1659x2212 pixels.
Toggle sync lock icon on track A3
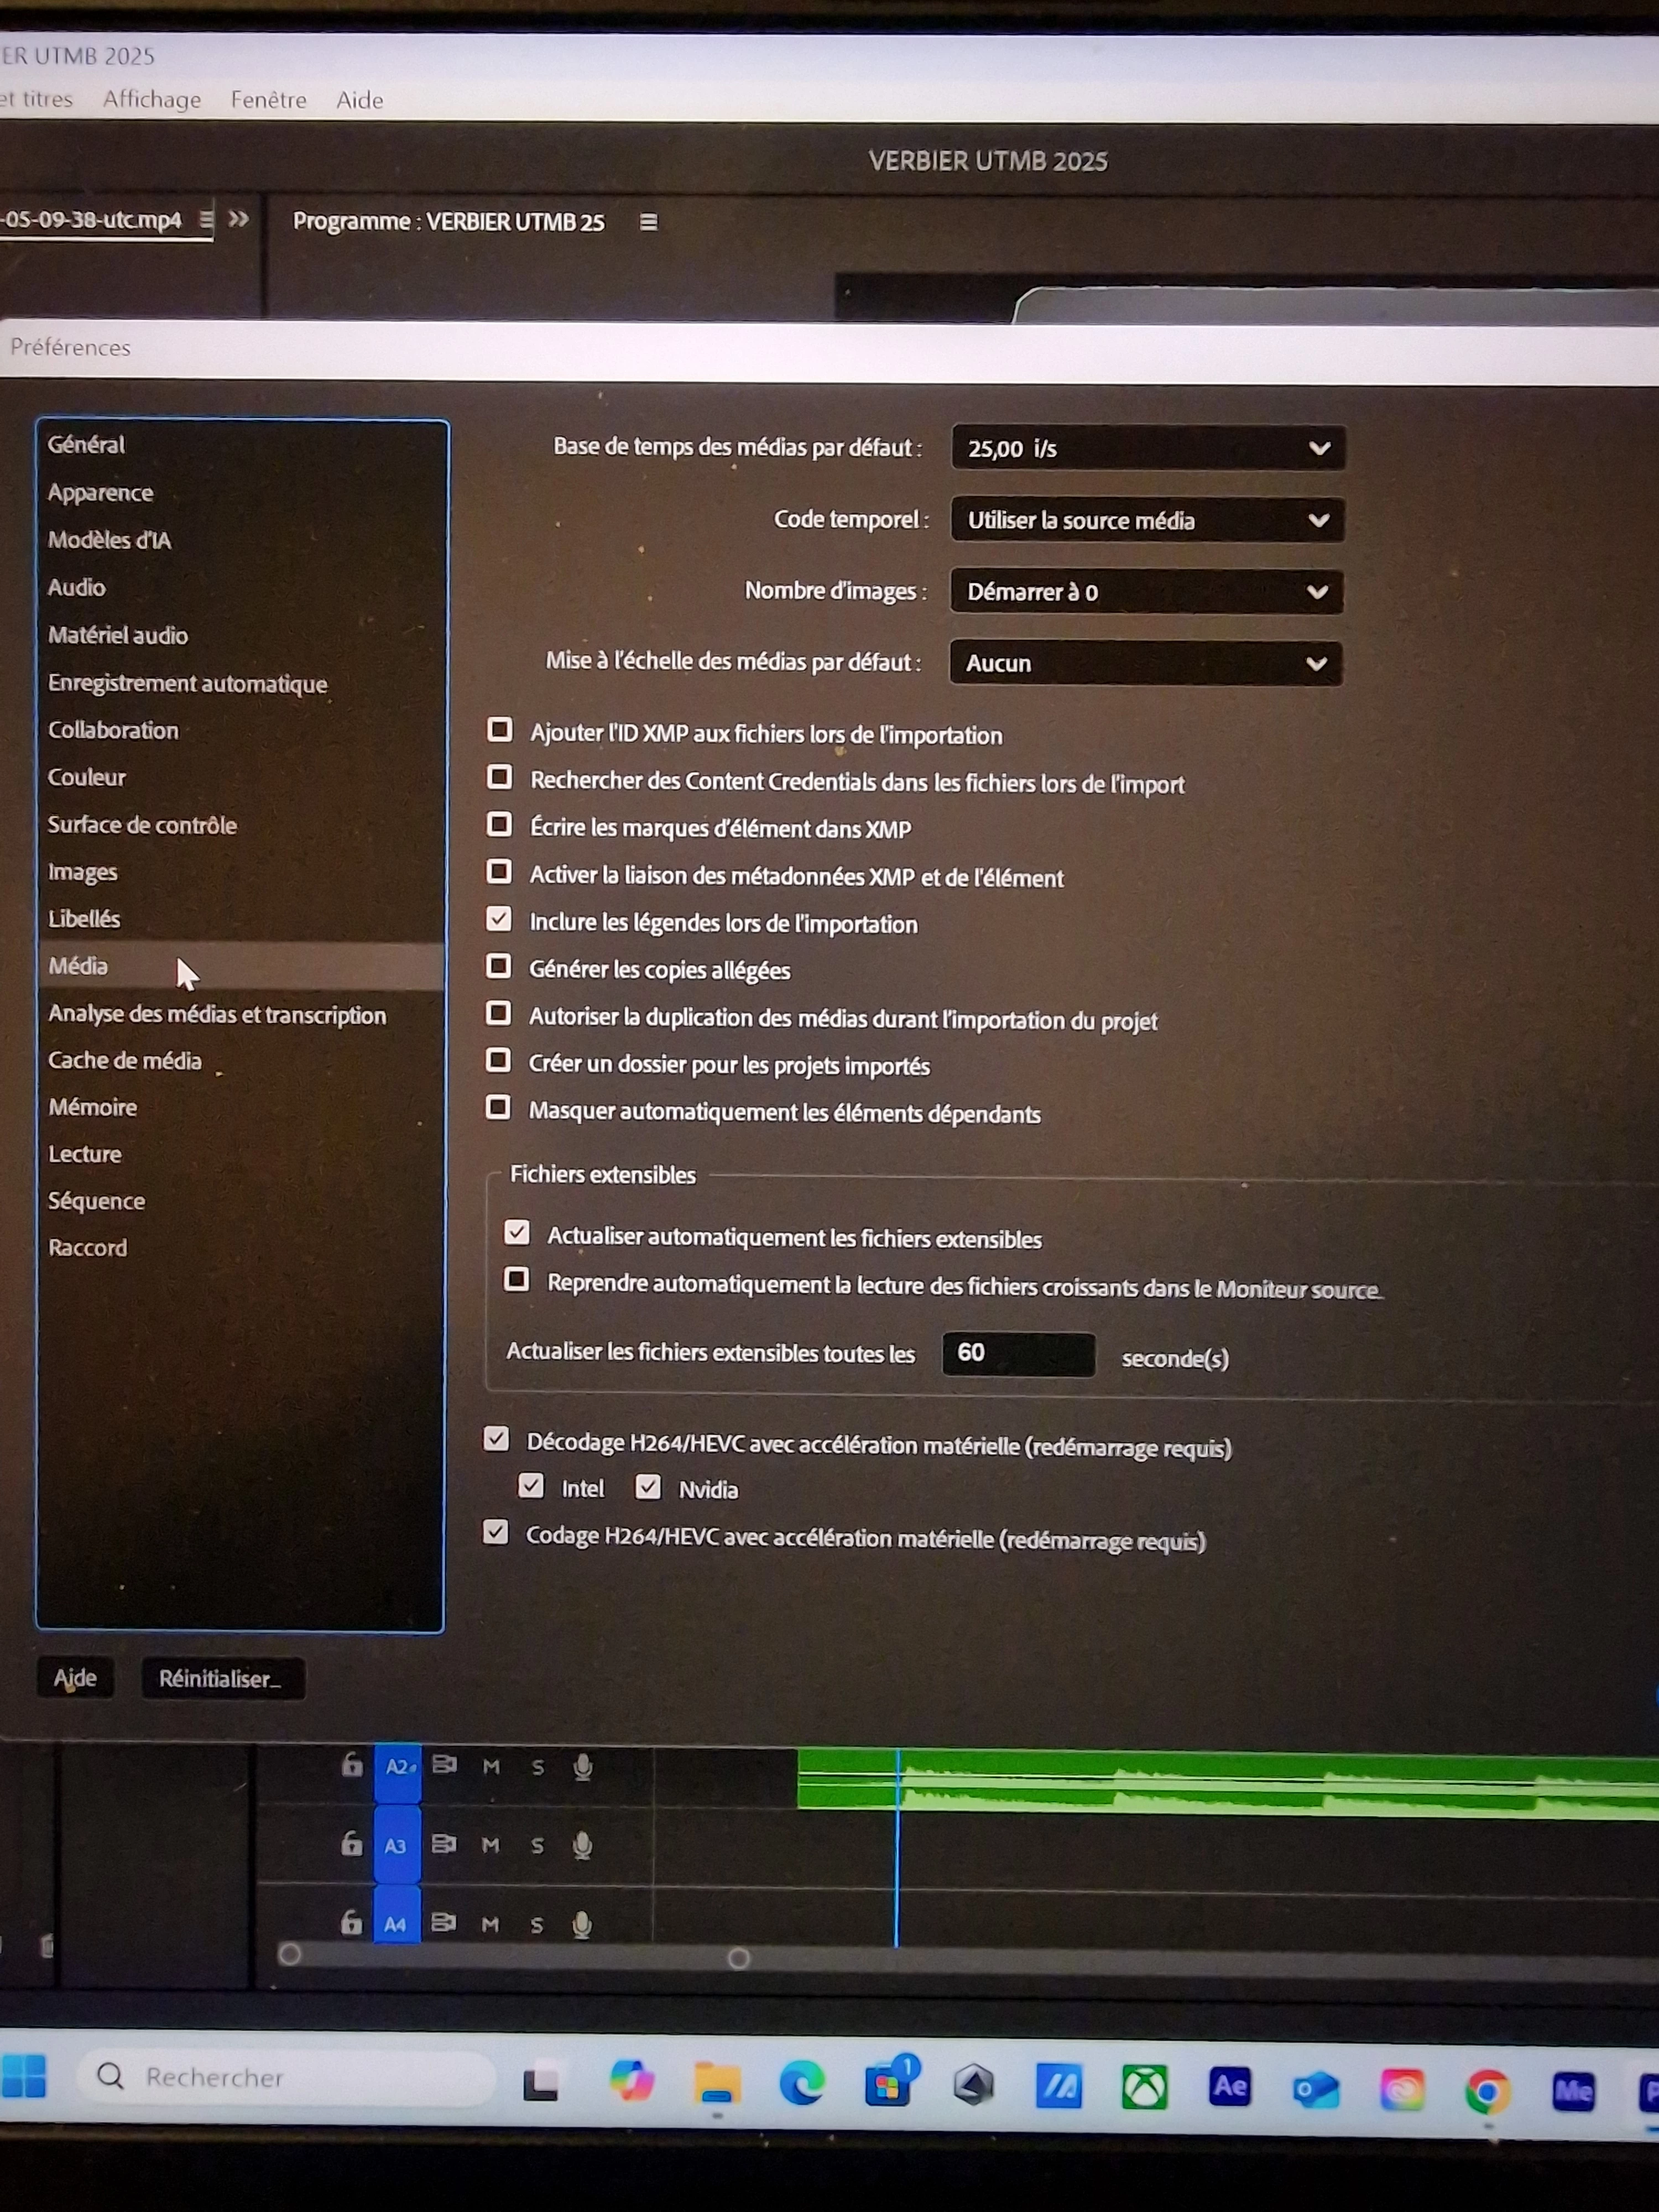click(444, 1844)
